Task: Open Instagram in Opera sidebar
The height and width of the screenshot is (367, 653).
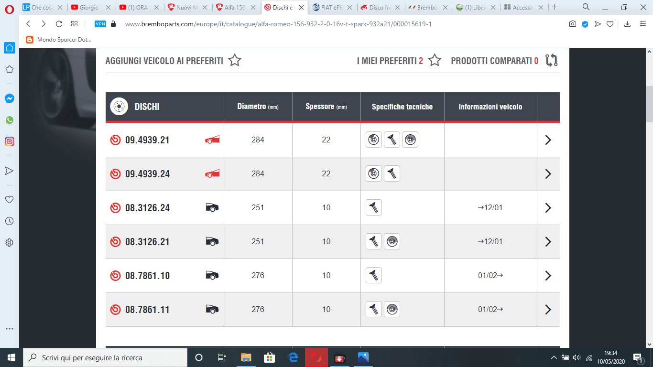Action: tap(10, 141)
